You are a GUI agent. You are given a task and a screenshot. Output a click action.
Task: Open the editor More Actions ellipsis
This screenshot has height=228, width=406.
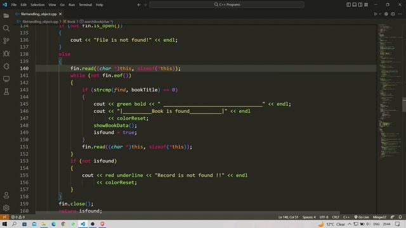[400, 14]
